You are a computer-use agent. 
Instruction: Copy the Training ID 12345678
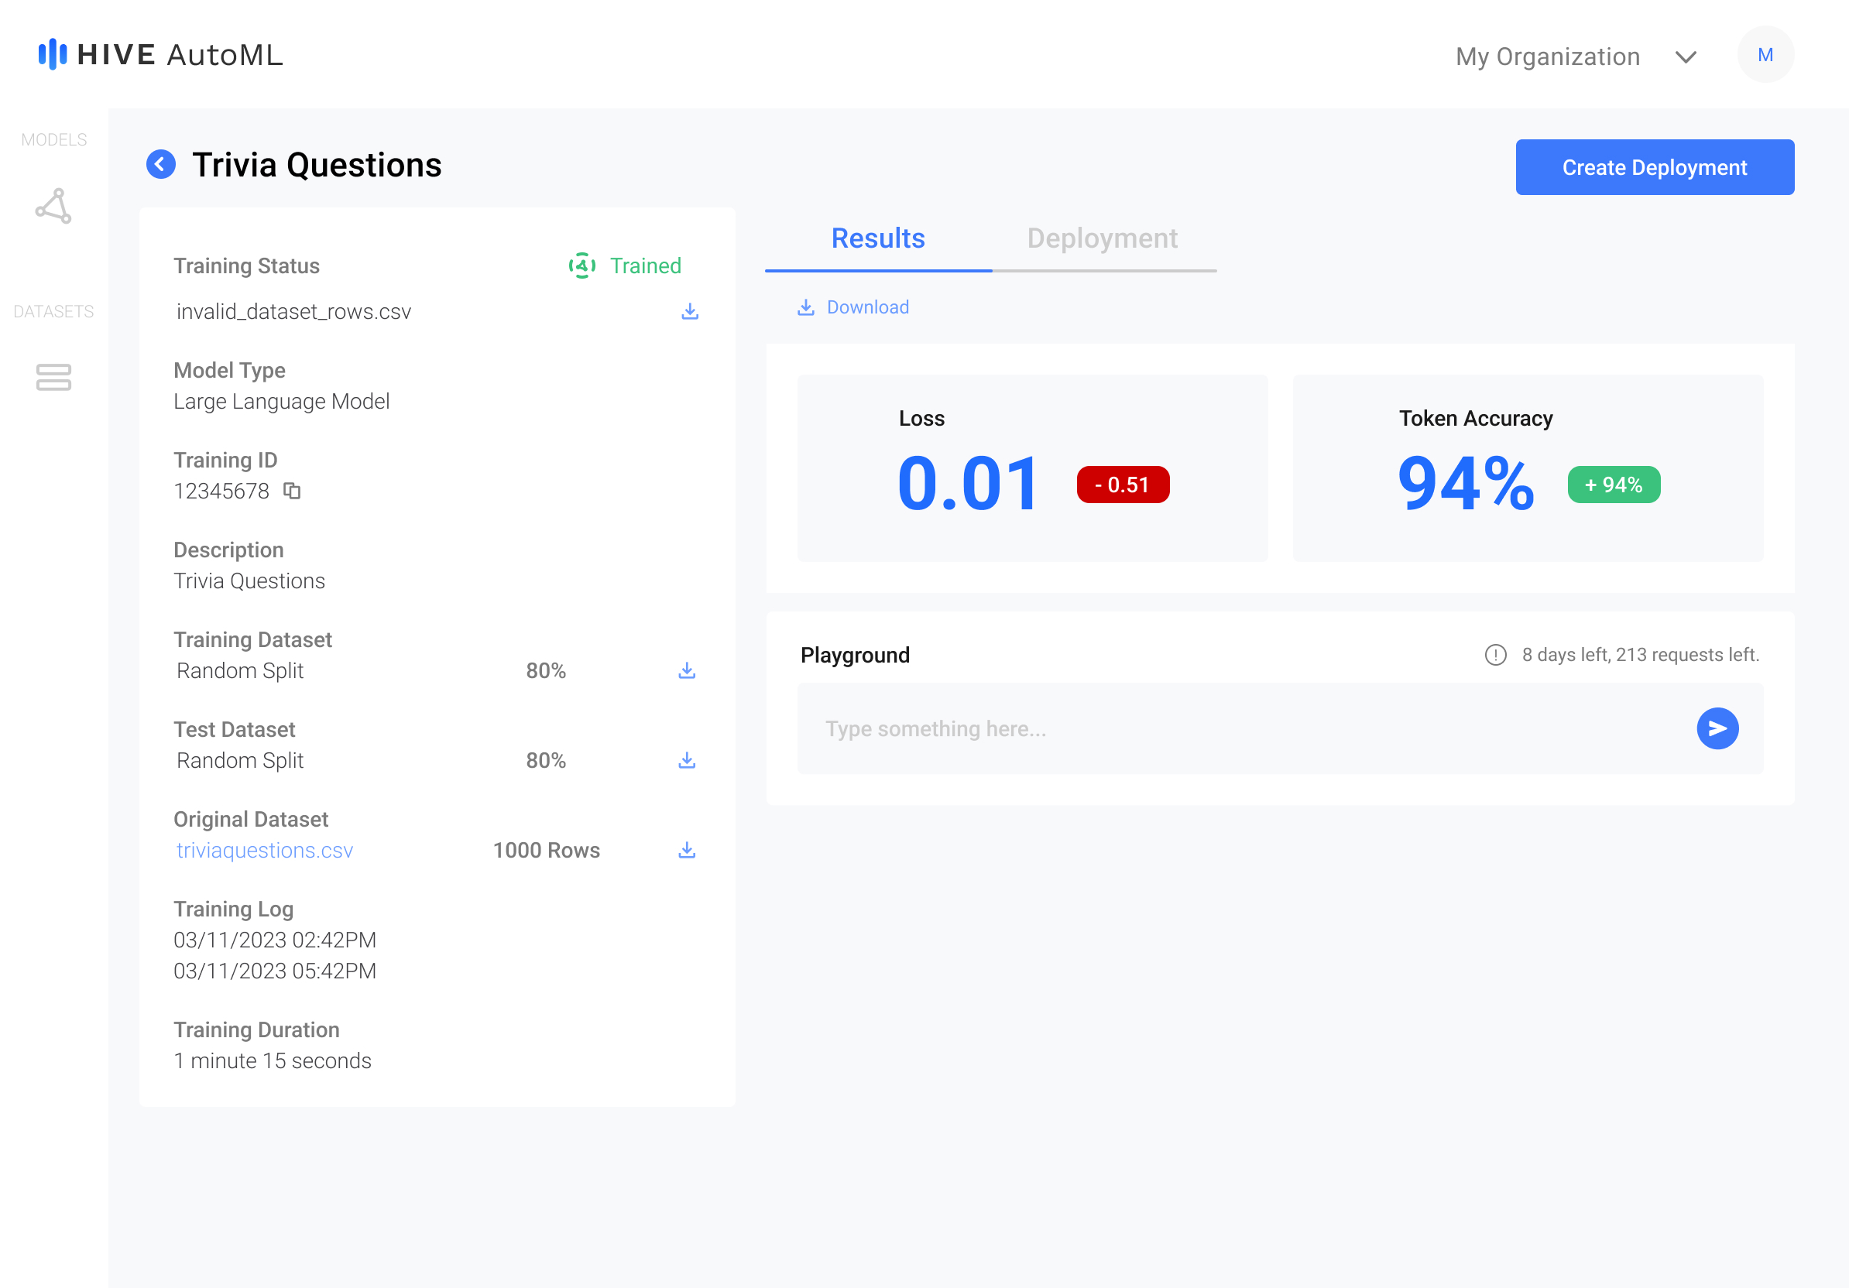click(x=292, y=491)
